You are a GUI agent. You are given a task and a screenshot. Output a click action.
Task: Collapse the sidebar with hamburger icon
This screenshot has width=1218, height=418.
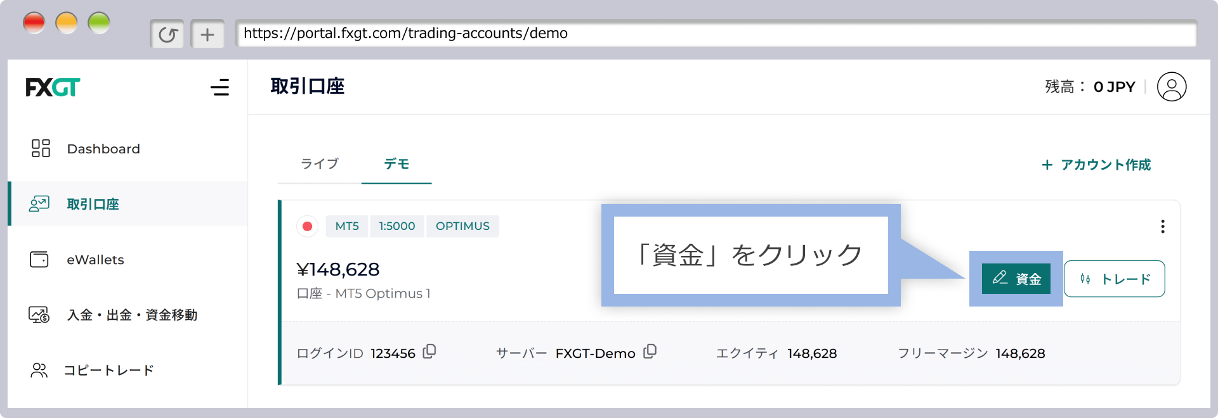point(219,87)
